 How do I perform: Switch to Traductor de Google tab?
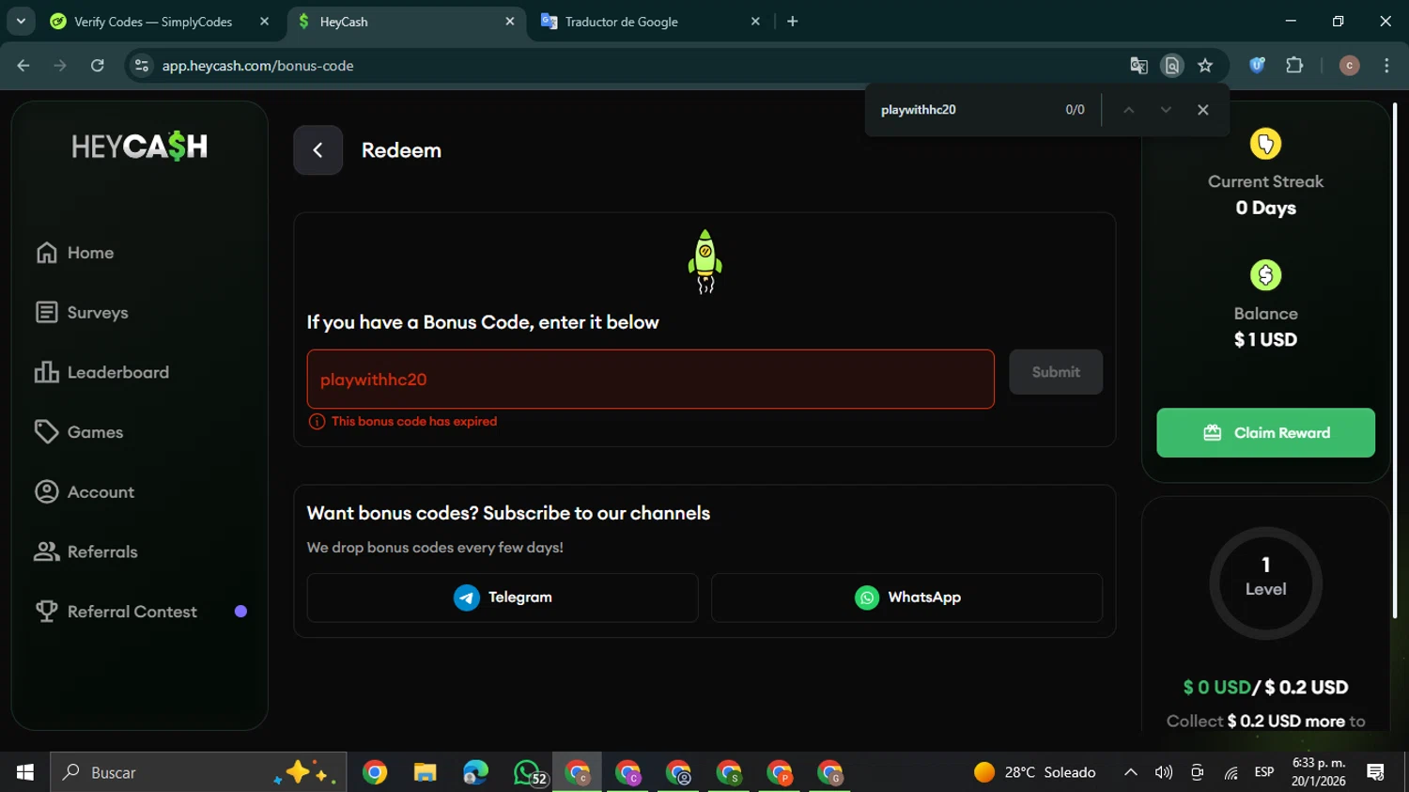pyautogui.click(x=621, y=22)
